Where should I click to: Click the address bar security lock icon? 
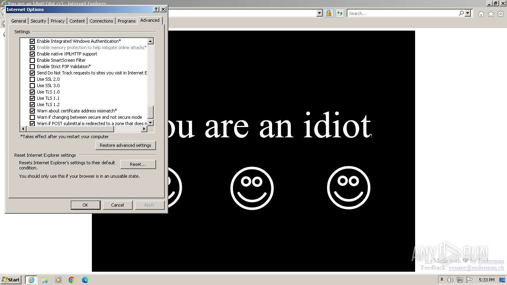coord(328,13)
